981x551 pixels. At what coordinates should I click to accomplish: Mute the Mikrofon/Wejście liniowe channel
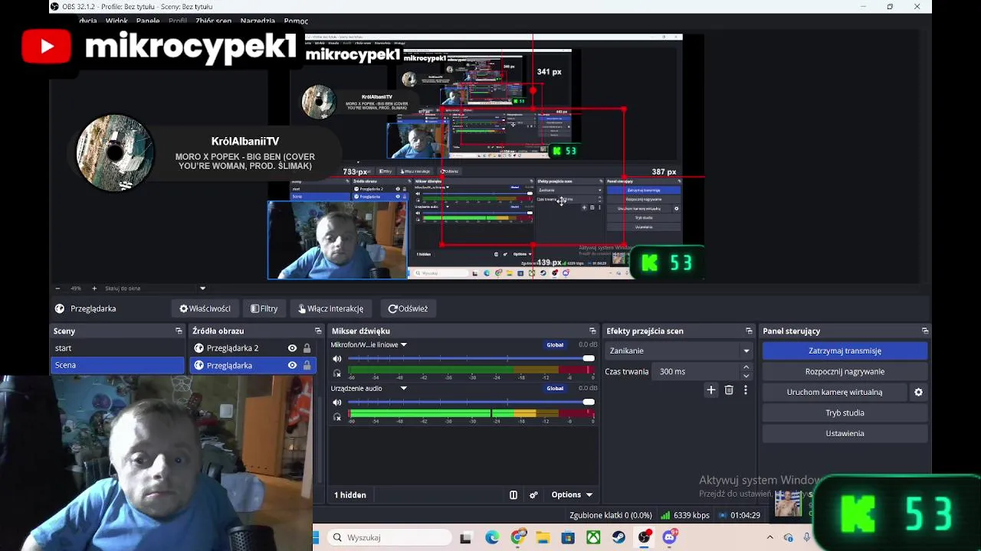337,359
